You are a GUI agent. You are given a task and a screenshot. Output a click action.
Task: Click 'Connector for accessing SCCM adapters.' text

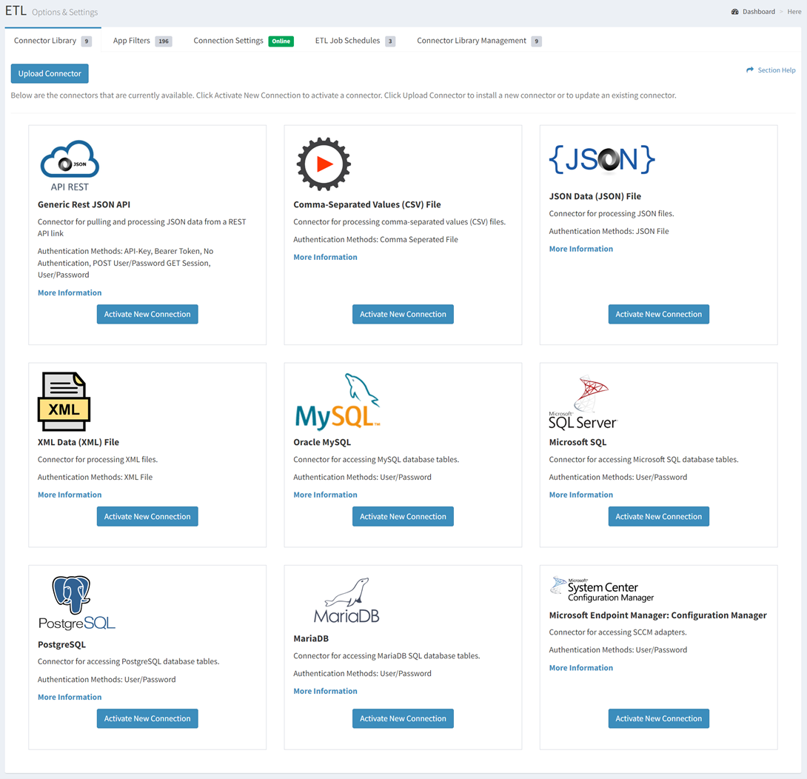(617, 632)
